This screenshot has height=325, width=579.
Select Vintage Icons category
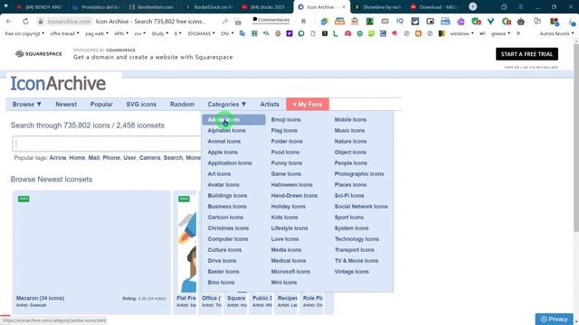point(352,272)
